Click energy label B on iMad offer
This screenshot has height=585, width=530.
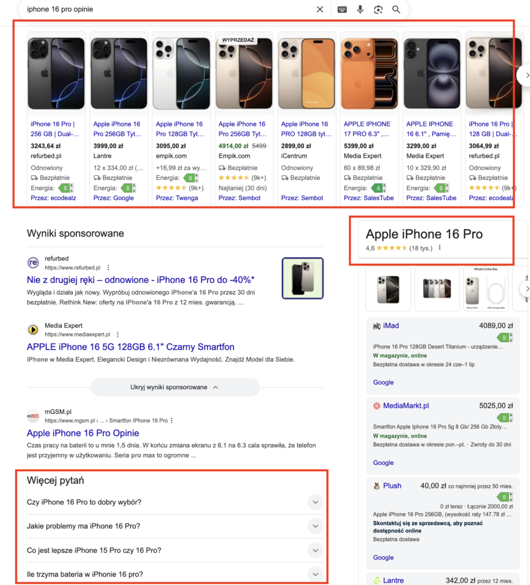[x=505, y=337]
